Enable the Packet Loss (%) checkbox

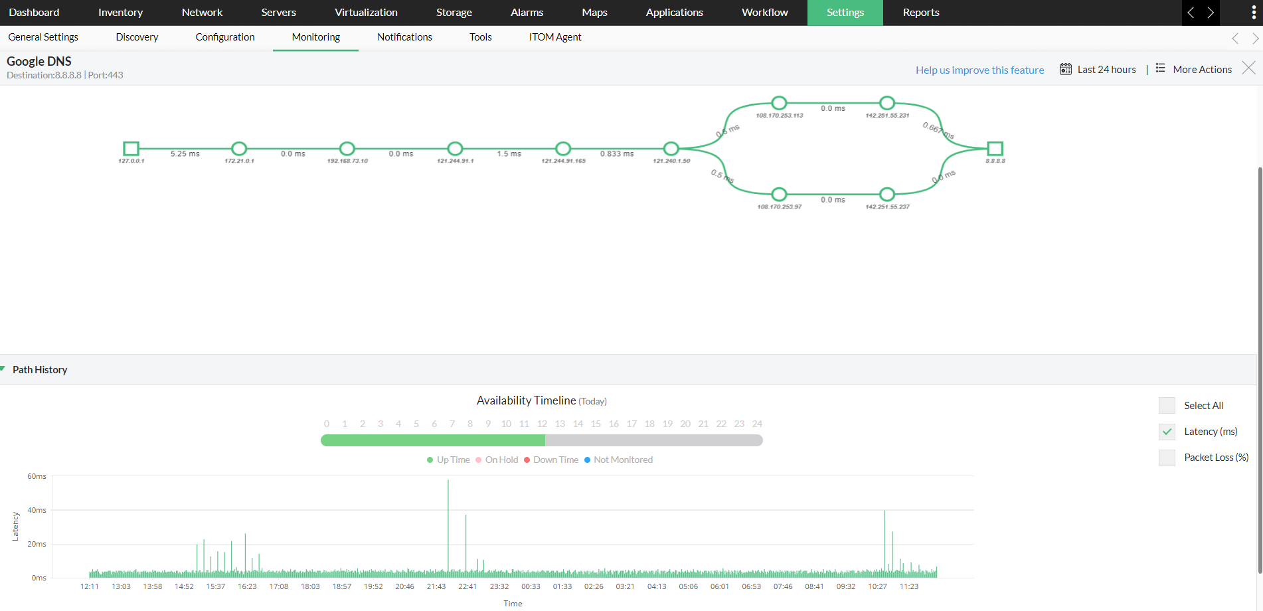(1167, 457)
